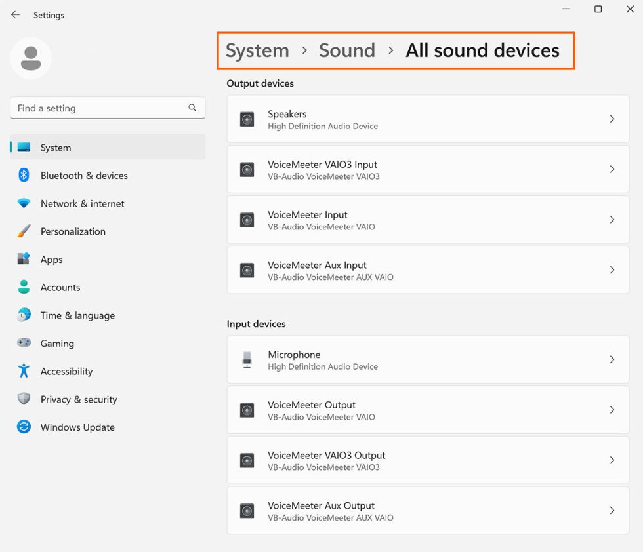The width and height of the screenshot is (643, 552).
Task: Click the Apps icon in the sidebar
Action: 24,260
